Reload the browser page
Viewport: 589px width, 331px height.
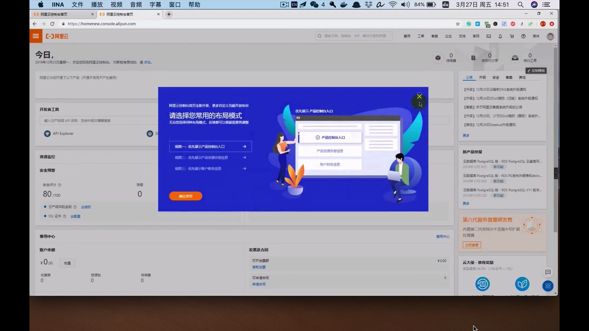(52, 24)
